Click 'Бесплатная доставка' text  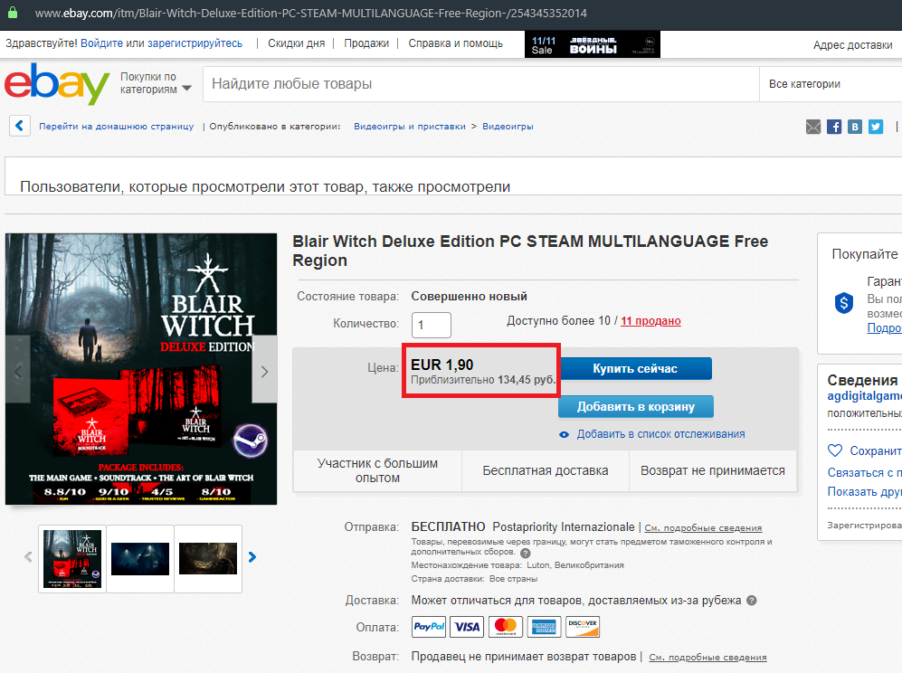tap(546, 470)
